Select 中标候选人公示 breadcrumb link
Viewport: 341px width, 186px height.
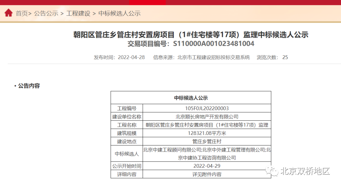click(119, 14)
